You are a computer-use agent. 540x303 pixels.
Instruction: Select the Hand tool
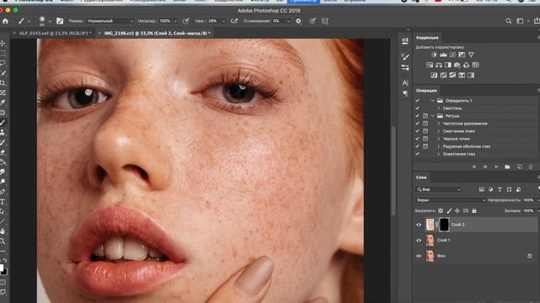point(3,231)
